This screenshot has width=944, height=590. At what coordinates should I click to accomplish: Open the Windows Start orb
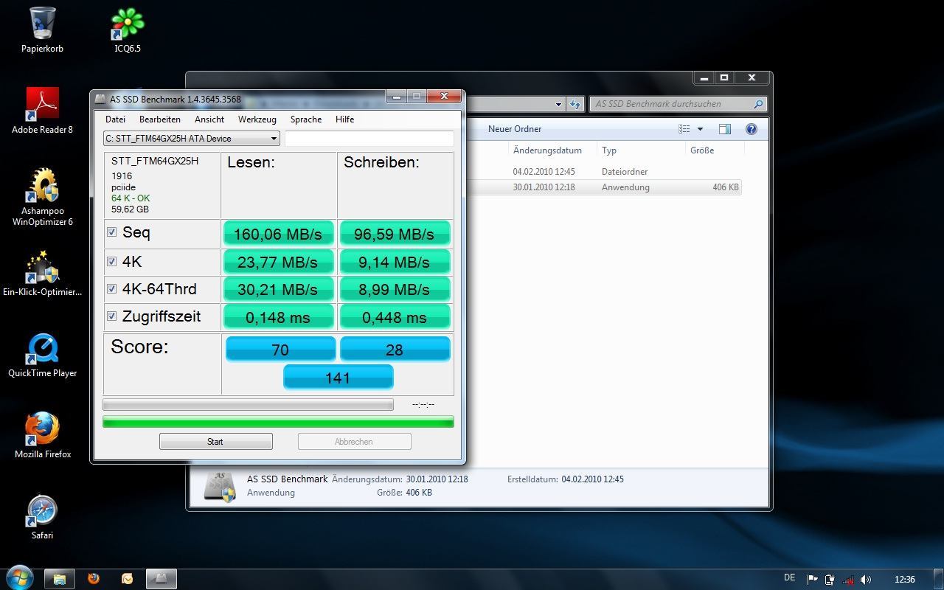pos(19,577)
